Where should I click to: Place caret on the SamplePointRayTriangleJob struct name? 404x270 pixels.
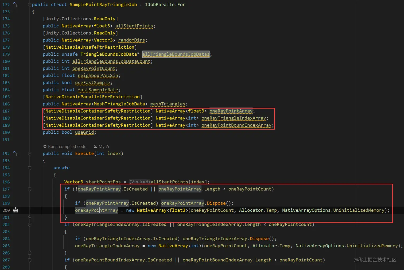(103, 5)
